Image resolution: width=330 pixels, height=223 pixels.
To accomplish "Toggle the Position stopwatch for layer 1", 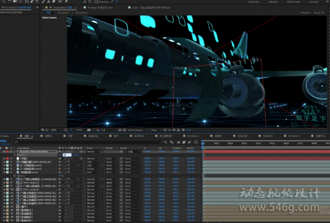I will click(15, 155).
